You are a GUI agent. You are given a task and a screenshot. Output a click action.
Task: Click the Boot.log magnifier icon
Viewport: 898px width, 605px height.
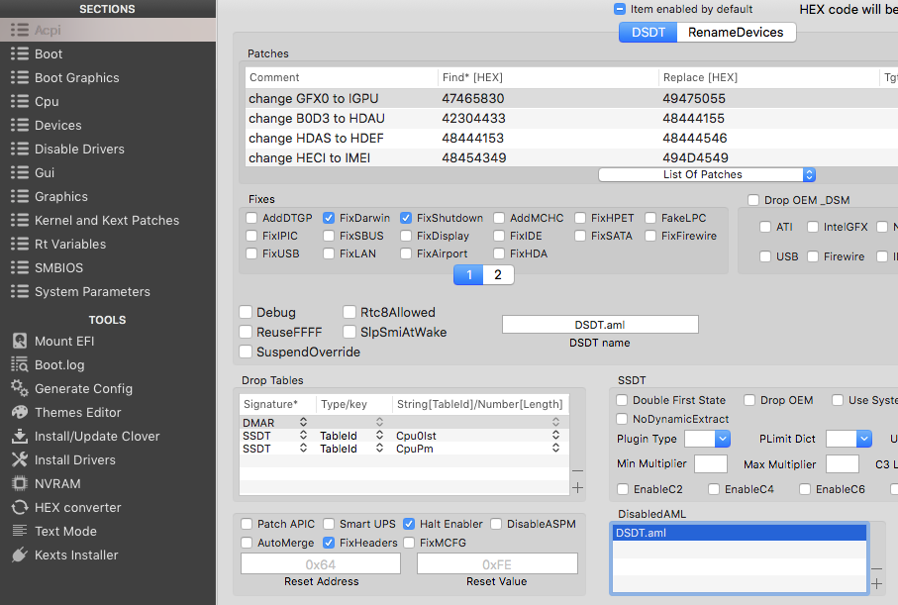tap(20, 364)
